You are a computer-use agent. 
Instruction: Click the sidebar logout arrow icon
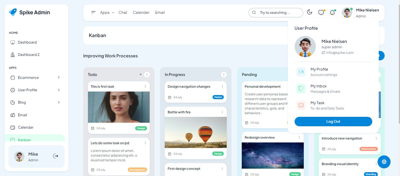tap(55, 156)
